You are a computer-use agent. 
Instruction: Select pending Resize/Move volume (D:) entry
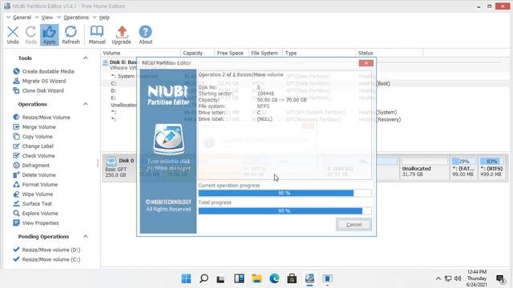click(x=46, y=250)
